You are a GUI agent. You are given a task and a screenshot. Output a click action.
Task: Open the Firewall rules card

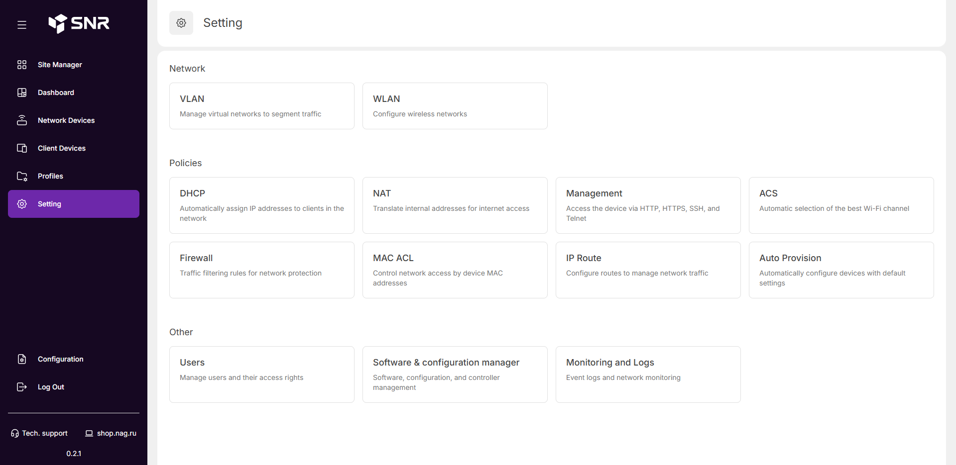[x=262, y=270]
